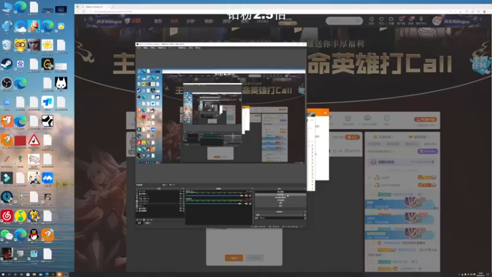Toggle visibility eye of the last OBS source row

coord(181,211)
